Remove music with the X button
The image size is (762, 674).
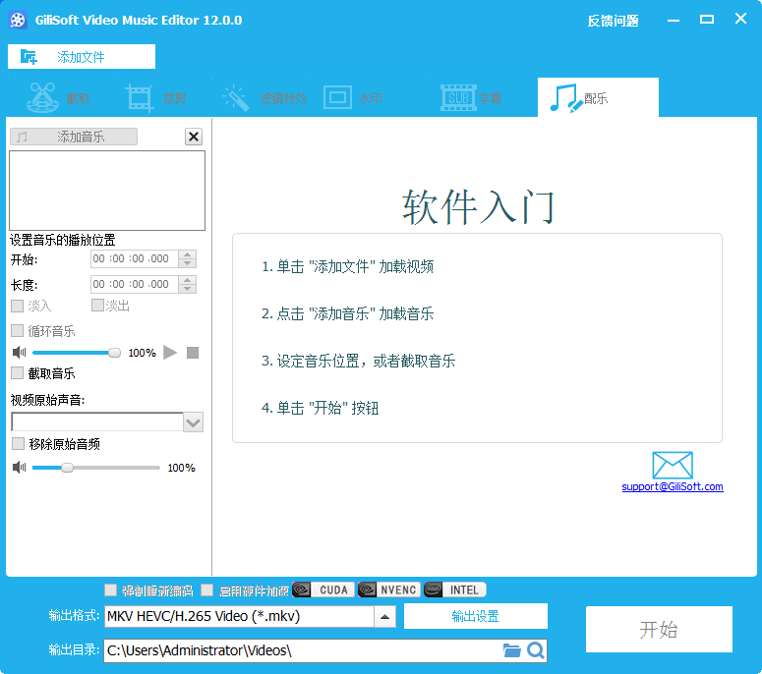click(194, 137)
